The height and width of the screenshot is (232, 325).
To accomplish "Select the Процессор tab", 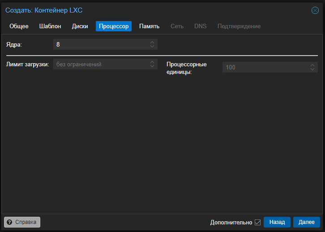I will pyautogui.click(x=114, y=26).
